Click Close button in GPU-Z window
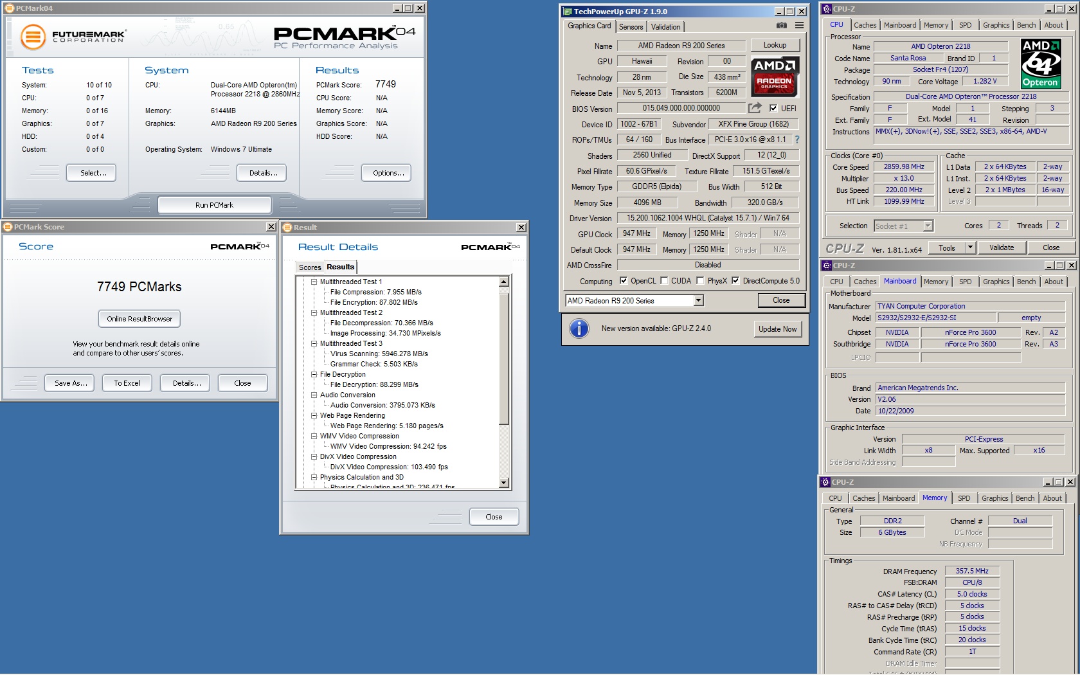This screenshot has width=1080, height=675. coord(781,300)
